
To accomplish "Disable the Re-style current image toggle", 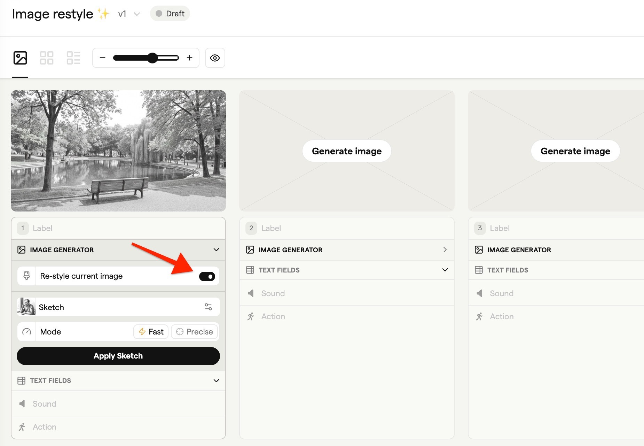I will [207, 276].
